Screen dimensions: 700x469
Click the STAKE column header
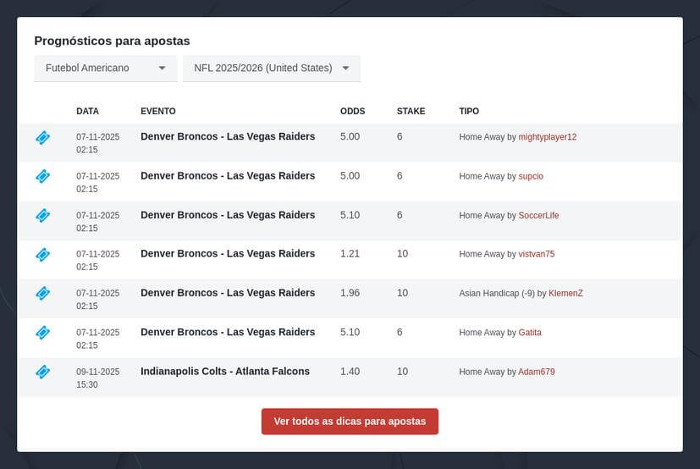(411, 111)
